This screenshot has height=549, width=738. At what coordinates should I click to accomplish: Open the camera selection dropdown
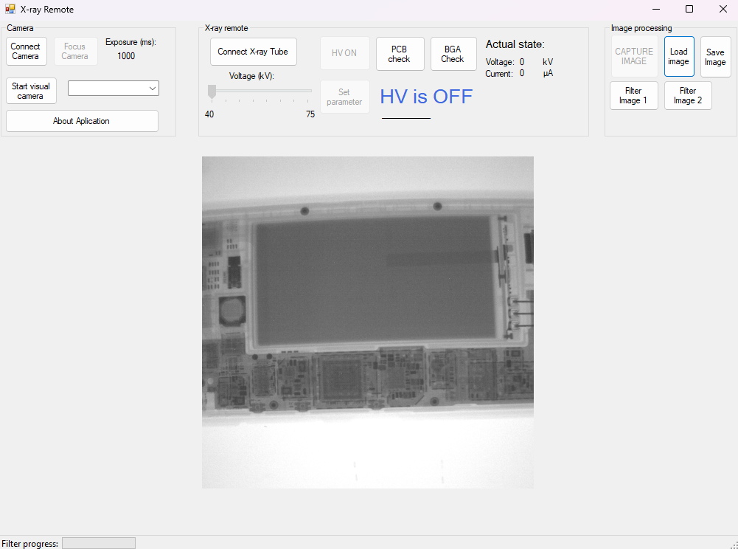coord(114,88)
